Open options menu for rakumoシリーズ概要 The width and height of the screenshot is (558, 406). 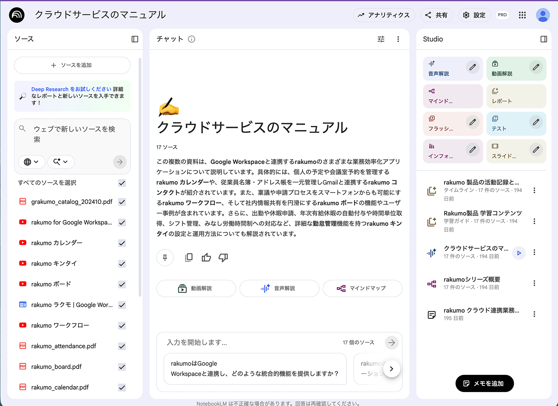[x=534, y=283]
